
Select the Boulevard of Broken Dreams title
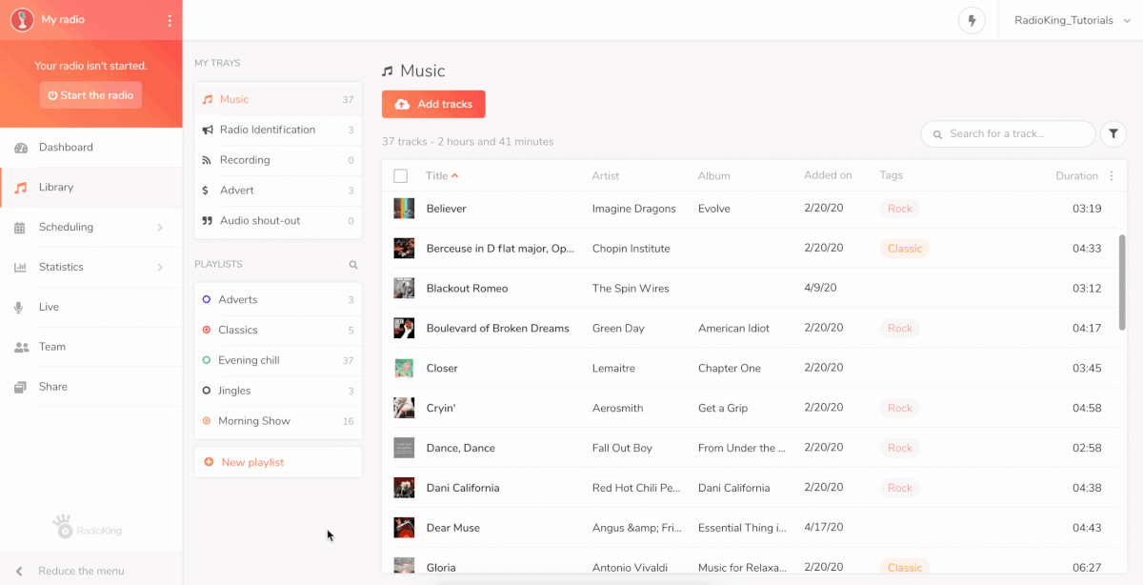coord(498,329)
